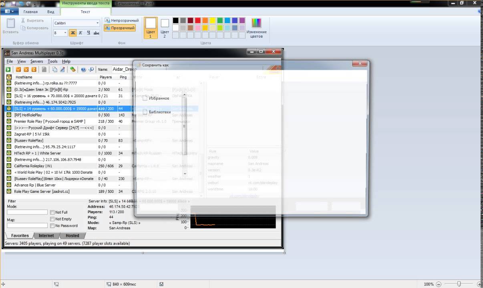483x288 pixels.
Task: Switch to the Главная ribbon tab
Action: point(30,12)
